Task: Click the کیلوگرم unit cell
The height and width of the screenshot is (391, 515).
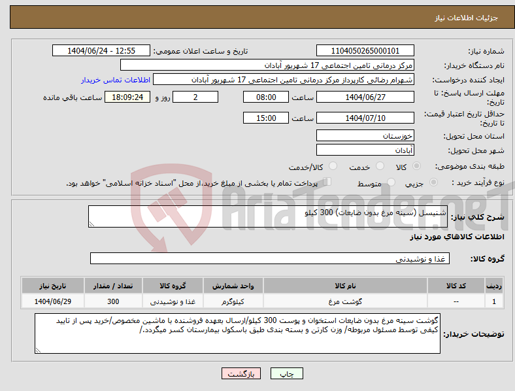Action: 233,301
